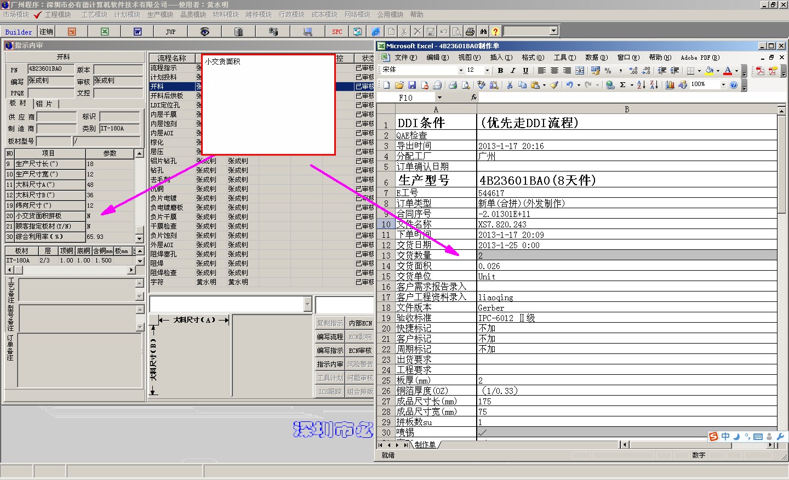
Task: Open Font Color dropdown arrow
Action: coord(736,71)
